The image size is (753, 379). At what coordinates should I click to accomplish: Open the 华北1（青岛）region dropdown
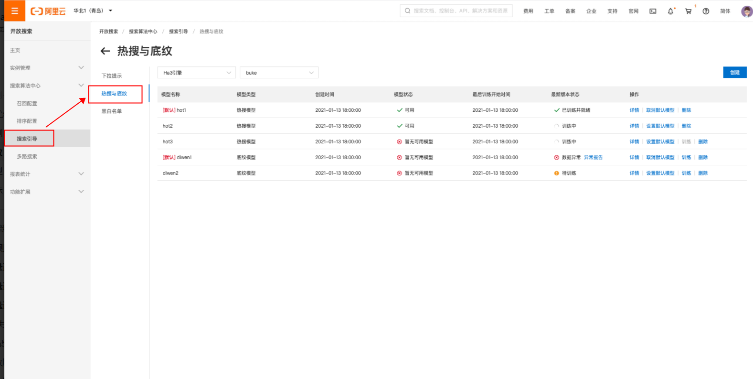click(93, 11)
